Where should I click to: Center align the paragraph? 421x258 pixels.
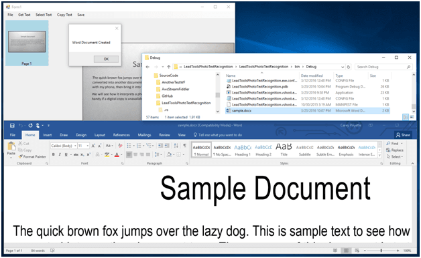point(135,154)
